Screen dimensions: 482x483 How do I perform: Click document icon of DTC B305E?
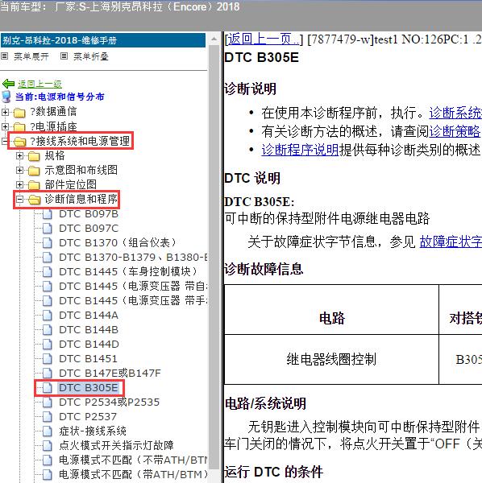[48, 387]
